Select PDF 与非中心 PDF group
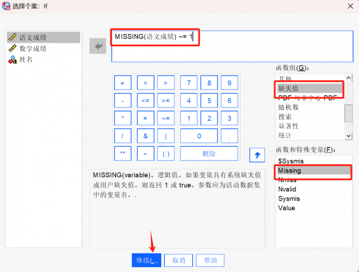Screen dimensions: 359x272 tap(310, 98)
